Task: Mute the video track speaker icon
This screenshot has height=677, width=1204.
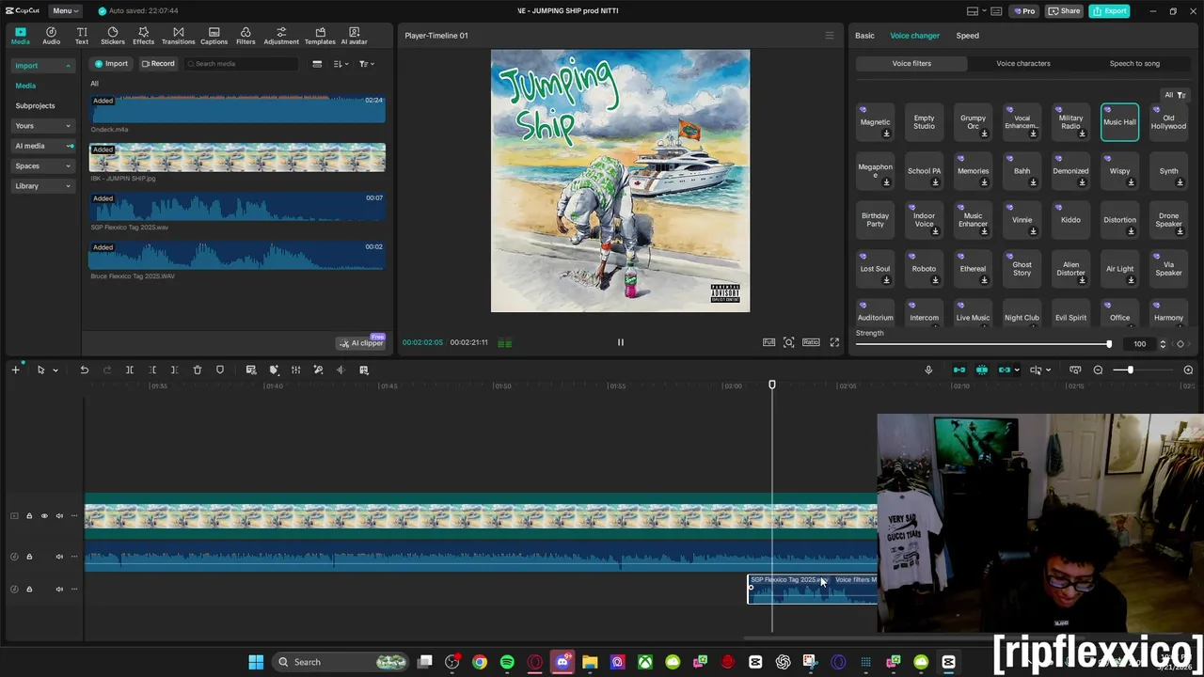Action: click(x=59, y=515)
